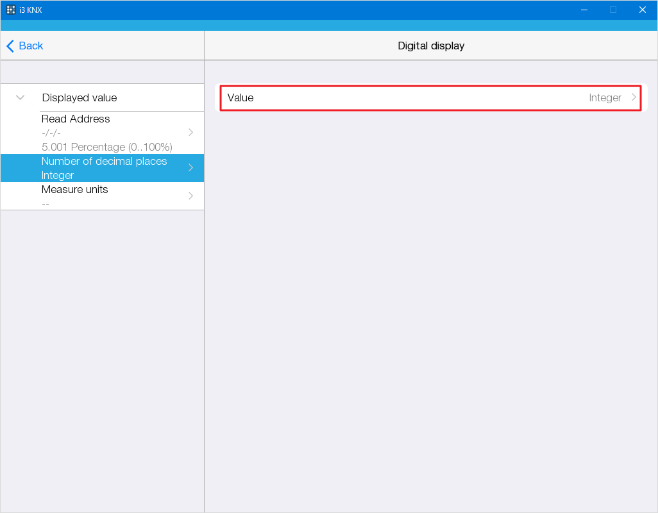This screenshot has width=658, height=513.
Task: Click the Digital display title
Action: pyautogui.click(x=431, y=46)
